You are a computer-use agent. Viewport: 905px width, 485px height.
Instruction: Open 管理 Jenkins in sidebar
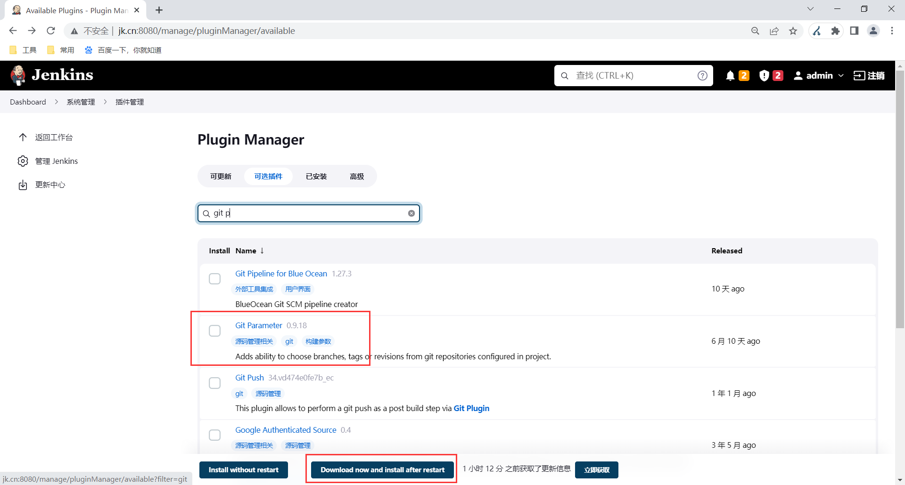(48, 161)
